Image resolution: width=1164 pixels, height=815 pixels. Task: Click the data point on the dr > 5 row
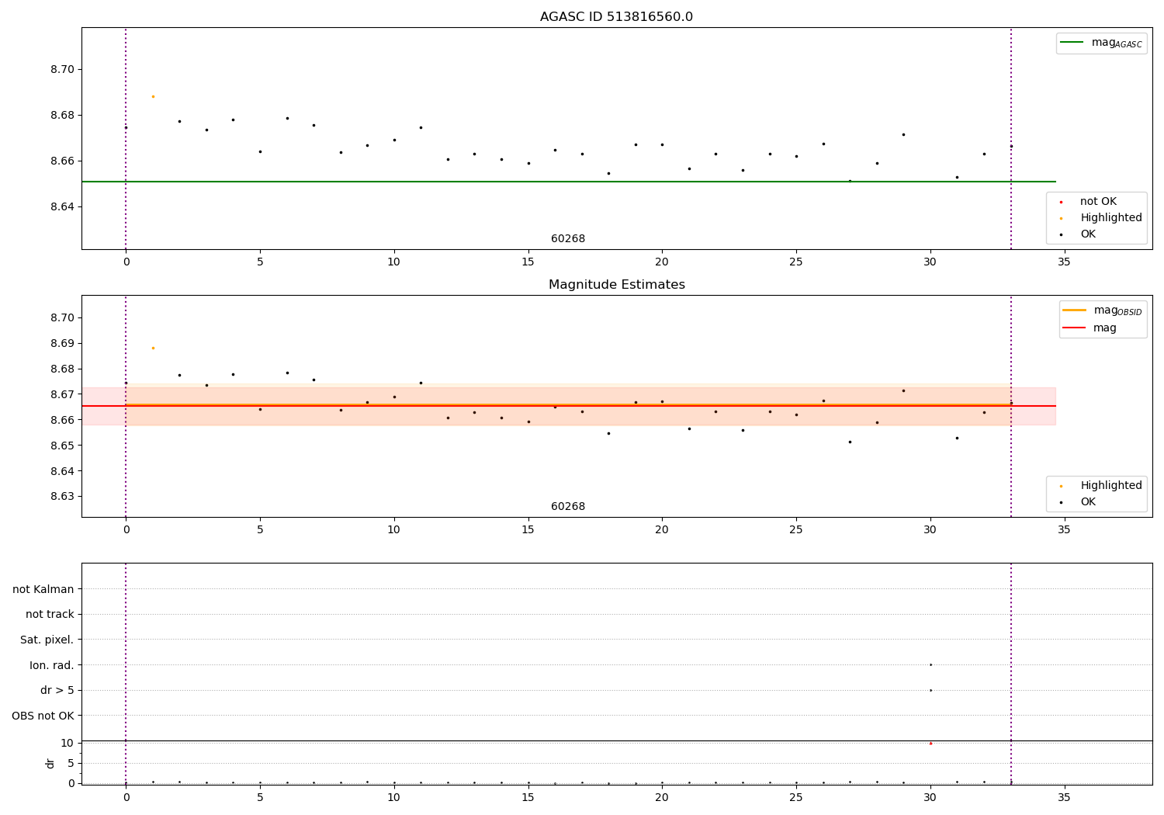(x=930, y=690)
